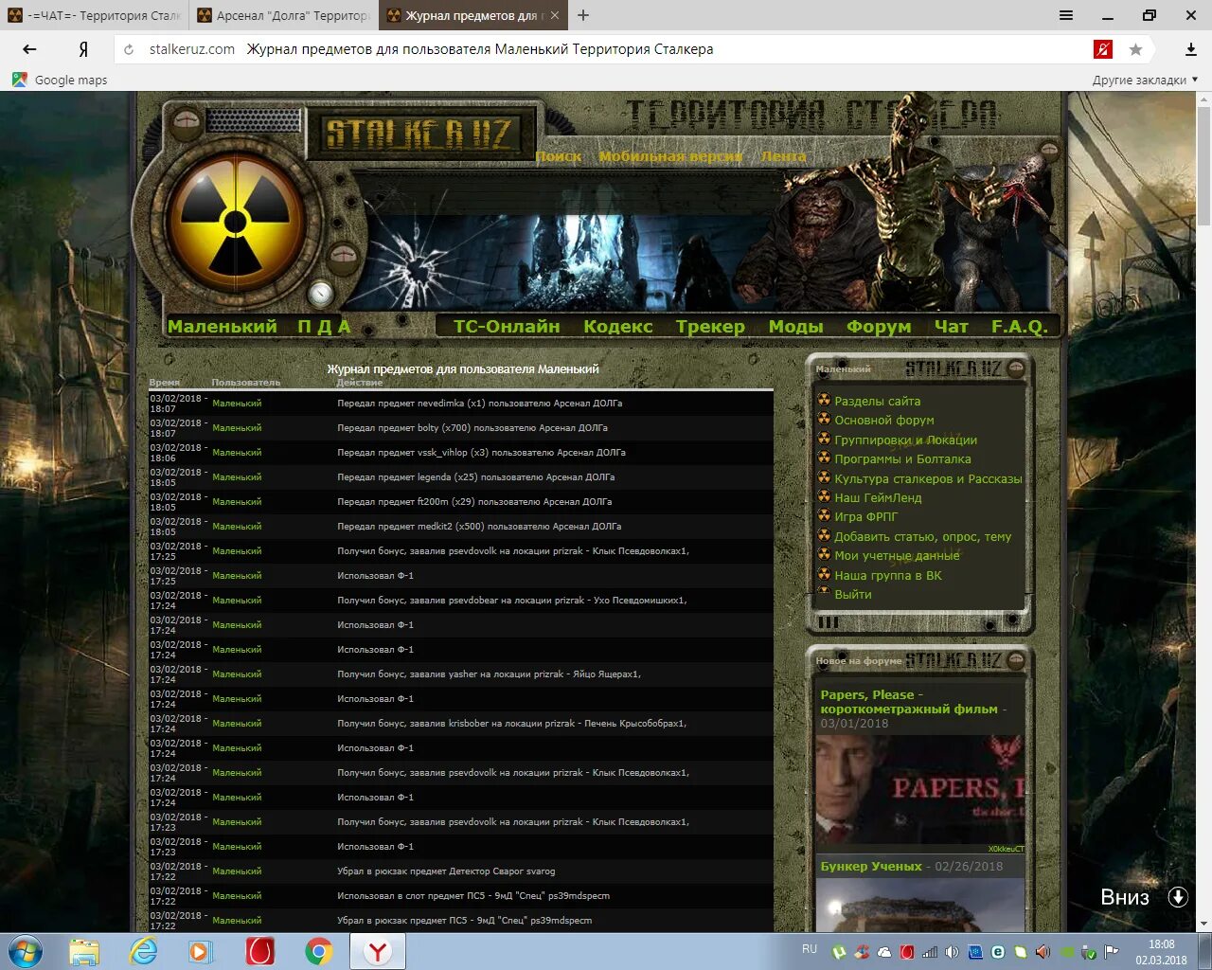Image resolution: width=1212 pixels, height=970 pixels.
Task: Open the Opera browser taskbar icon
Action: point(260,951)
